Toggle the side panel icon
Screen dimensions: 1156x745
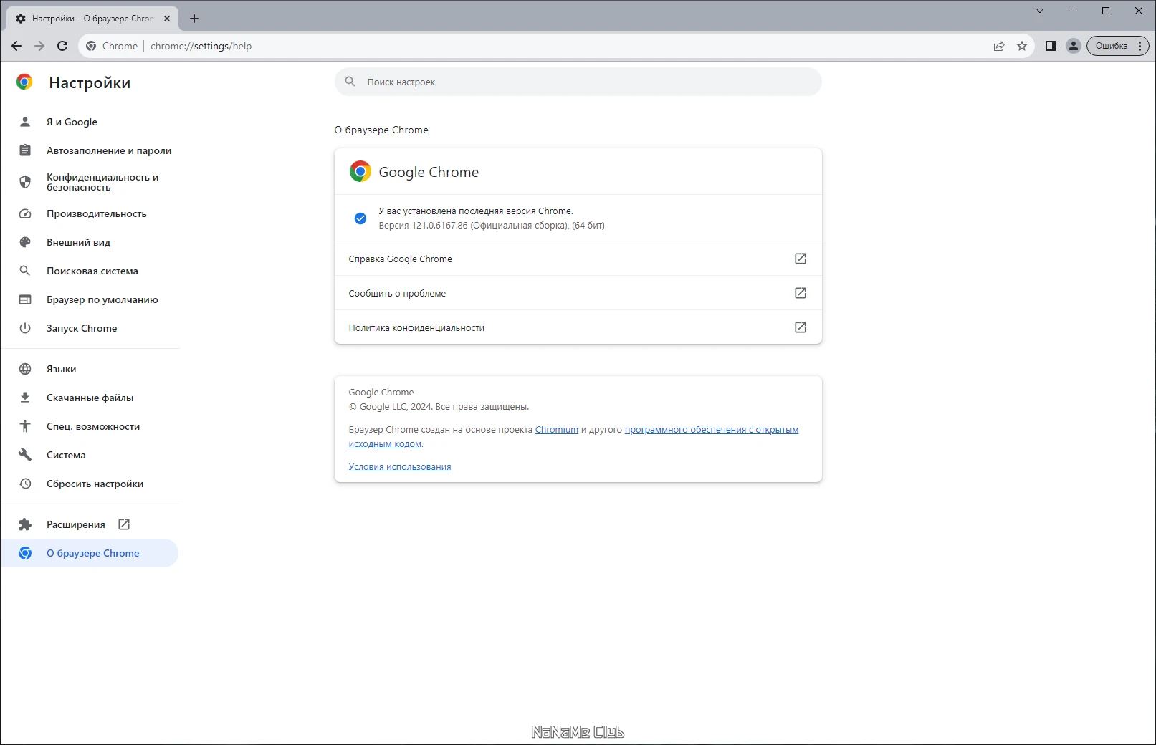pyautogui.click(x=1051, y=46)
